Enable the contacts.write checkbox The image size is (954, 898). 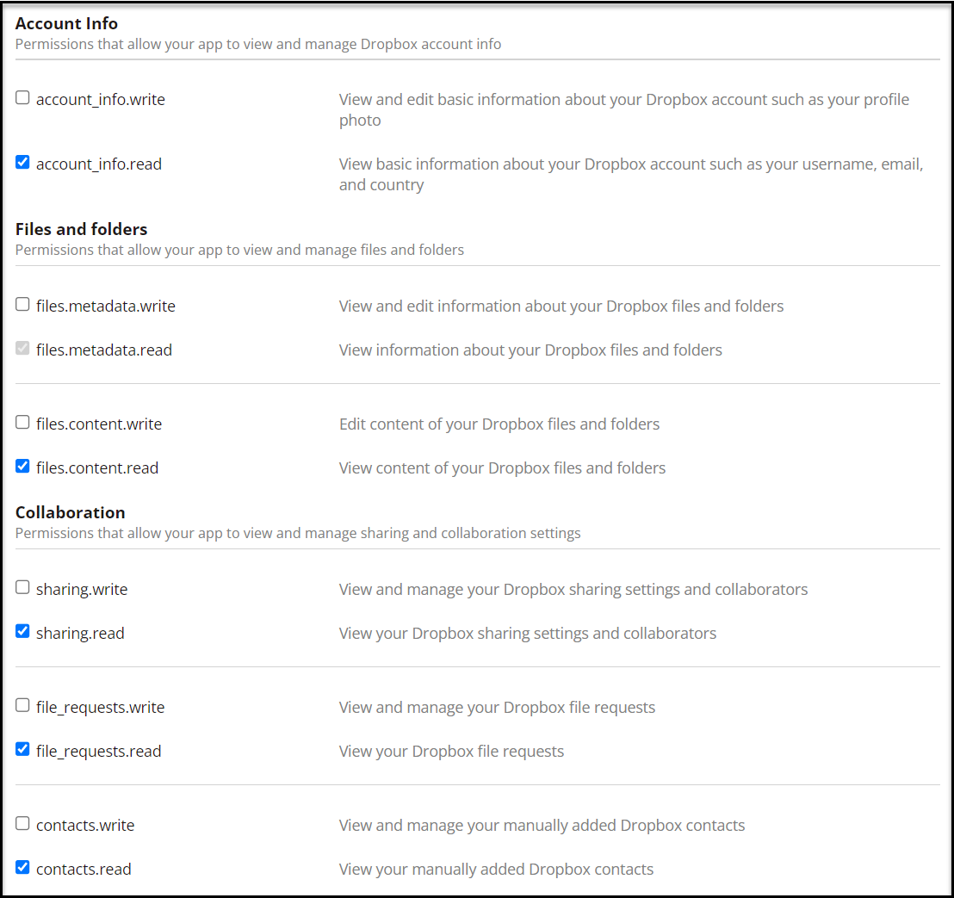click(22, 824)
